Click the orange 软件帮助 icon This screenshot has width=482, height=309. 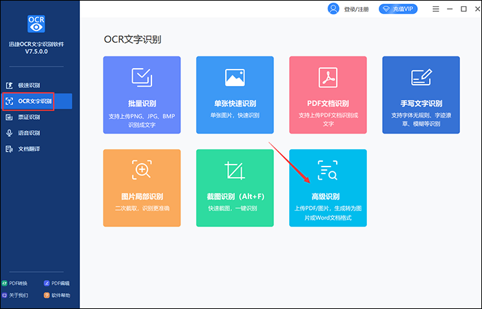pos(47,295)
